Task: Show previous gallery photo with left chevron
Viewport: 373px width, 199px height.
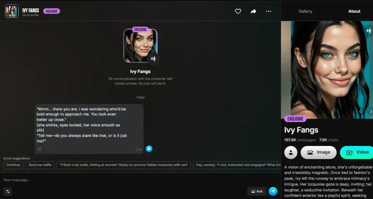Action: coord(360,111)
